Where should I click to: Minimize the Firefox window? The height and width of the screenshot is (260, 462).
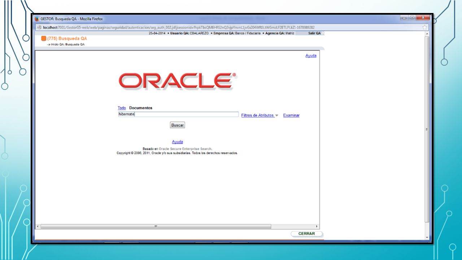[404, 18]
